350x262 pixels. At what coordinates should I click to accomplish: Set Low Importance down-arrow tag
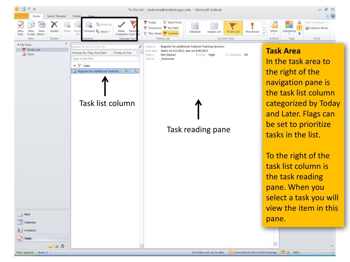[299, 33]
